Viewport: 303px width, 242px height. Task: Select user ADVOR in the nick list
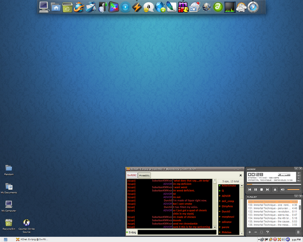[226, 196]
